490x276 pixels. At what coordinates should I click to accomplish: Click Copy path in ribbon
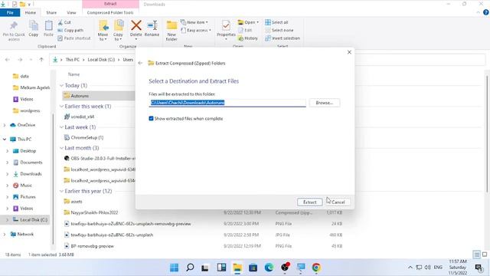pos(70,31)
